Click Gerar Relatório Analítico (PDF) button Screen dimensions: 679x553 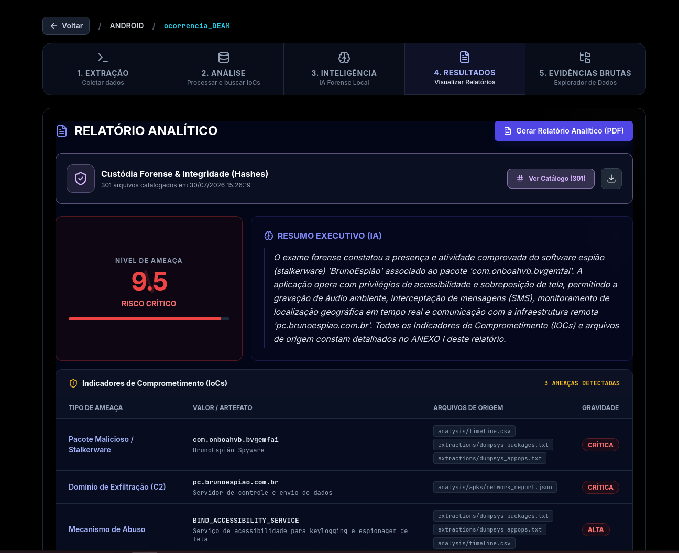pyautogui.click(x=564, y=131)
